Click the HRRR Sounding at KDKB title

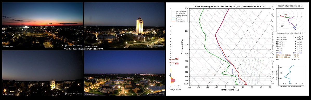[x=229, y=6]
